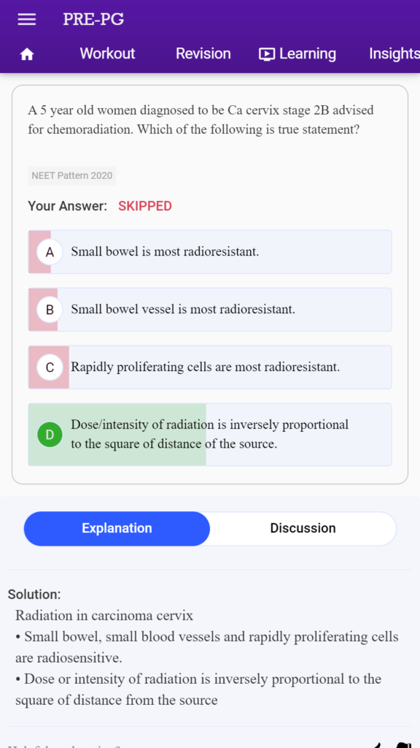Open the hamburger menu

[27, 19]
